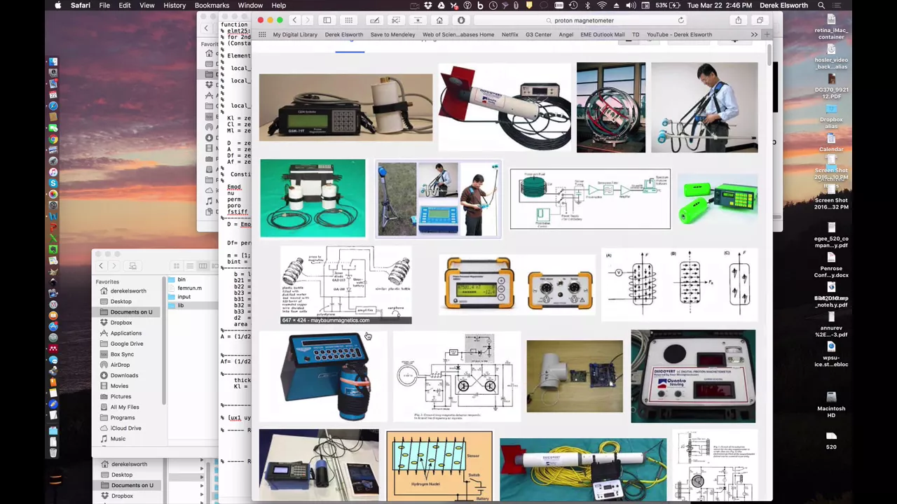
Task: Show all Safari tabs overview
Action: [760, 20]
